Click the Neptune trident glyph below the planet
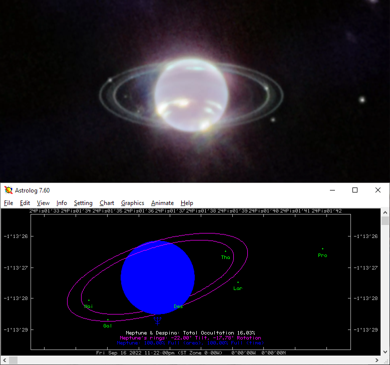Viewport: 390px width, 365px height. (158, 320)
